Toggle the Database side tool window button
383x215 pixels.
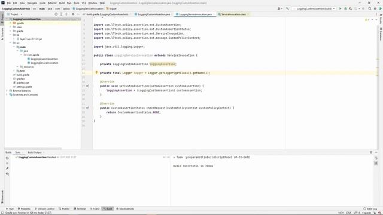pyautogui.click(x=381, y=34)
